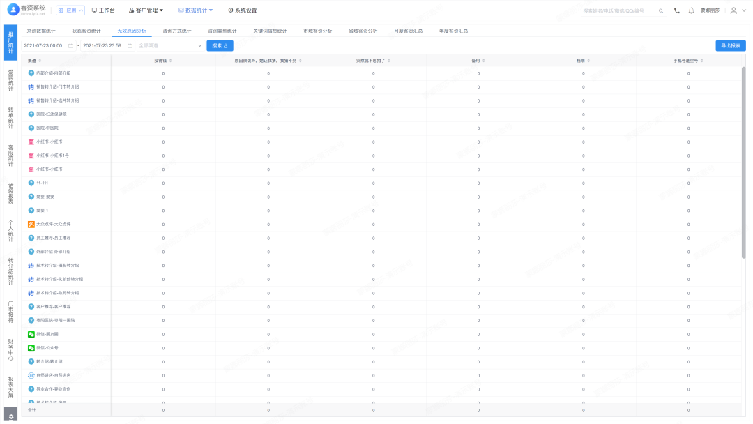This screenshot has width=753, height=424.
Task: Select 转单统计 in the sidebar
Action: (x=10, y=118)
